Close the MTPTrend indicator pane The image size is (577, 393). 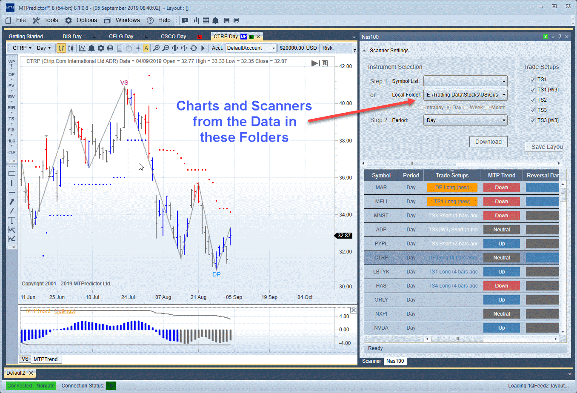(353, 310)
